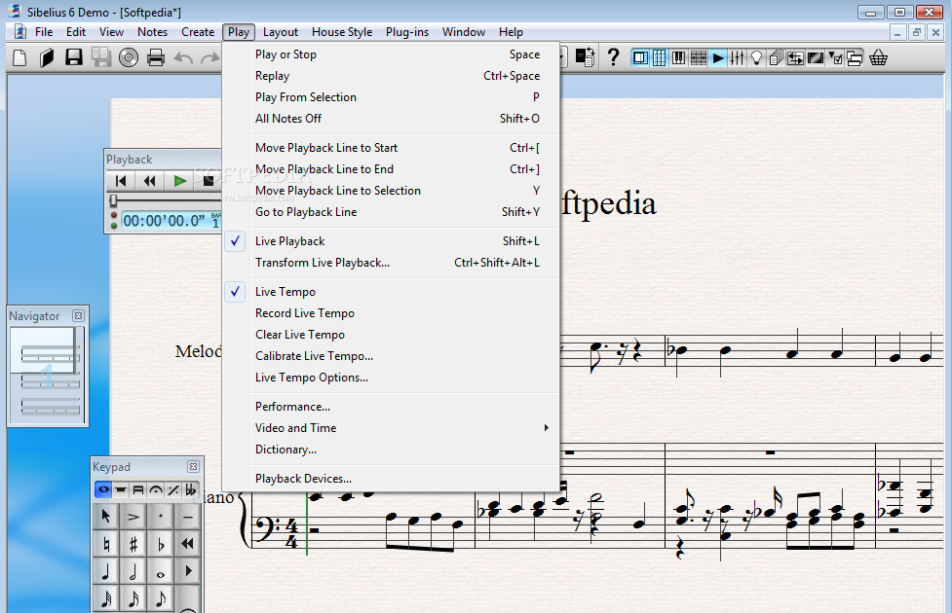Open the shopping basket store icon
The width and height of the screenshot is (952, 613).
(x=879, y=58)
